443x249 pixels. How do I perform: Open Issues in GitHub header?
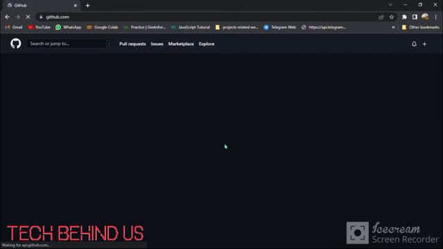tap(157, 44)
